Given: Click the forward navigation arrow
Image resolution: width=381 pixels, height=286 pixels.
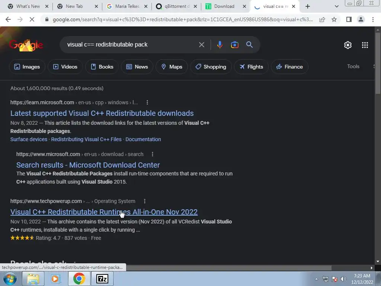Looking at the screenshot, I should (20, 19).
